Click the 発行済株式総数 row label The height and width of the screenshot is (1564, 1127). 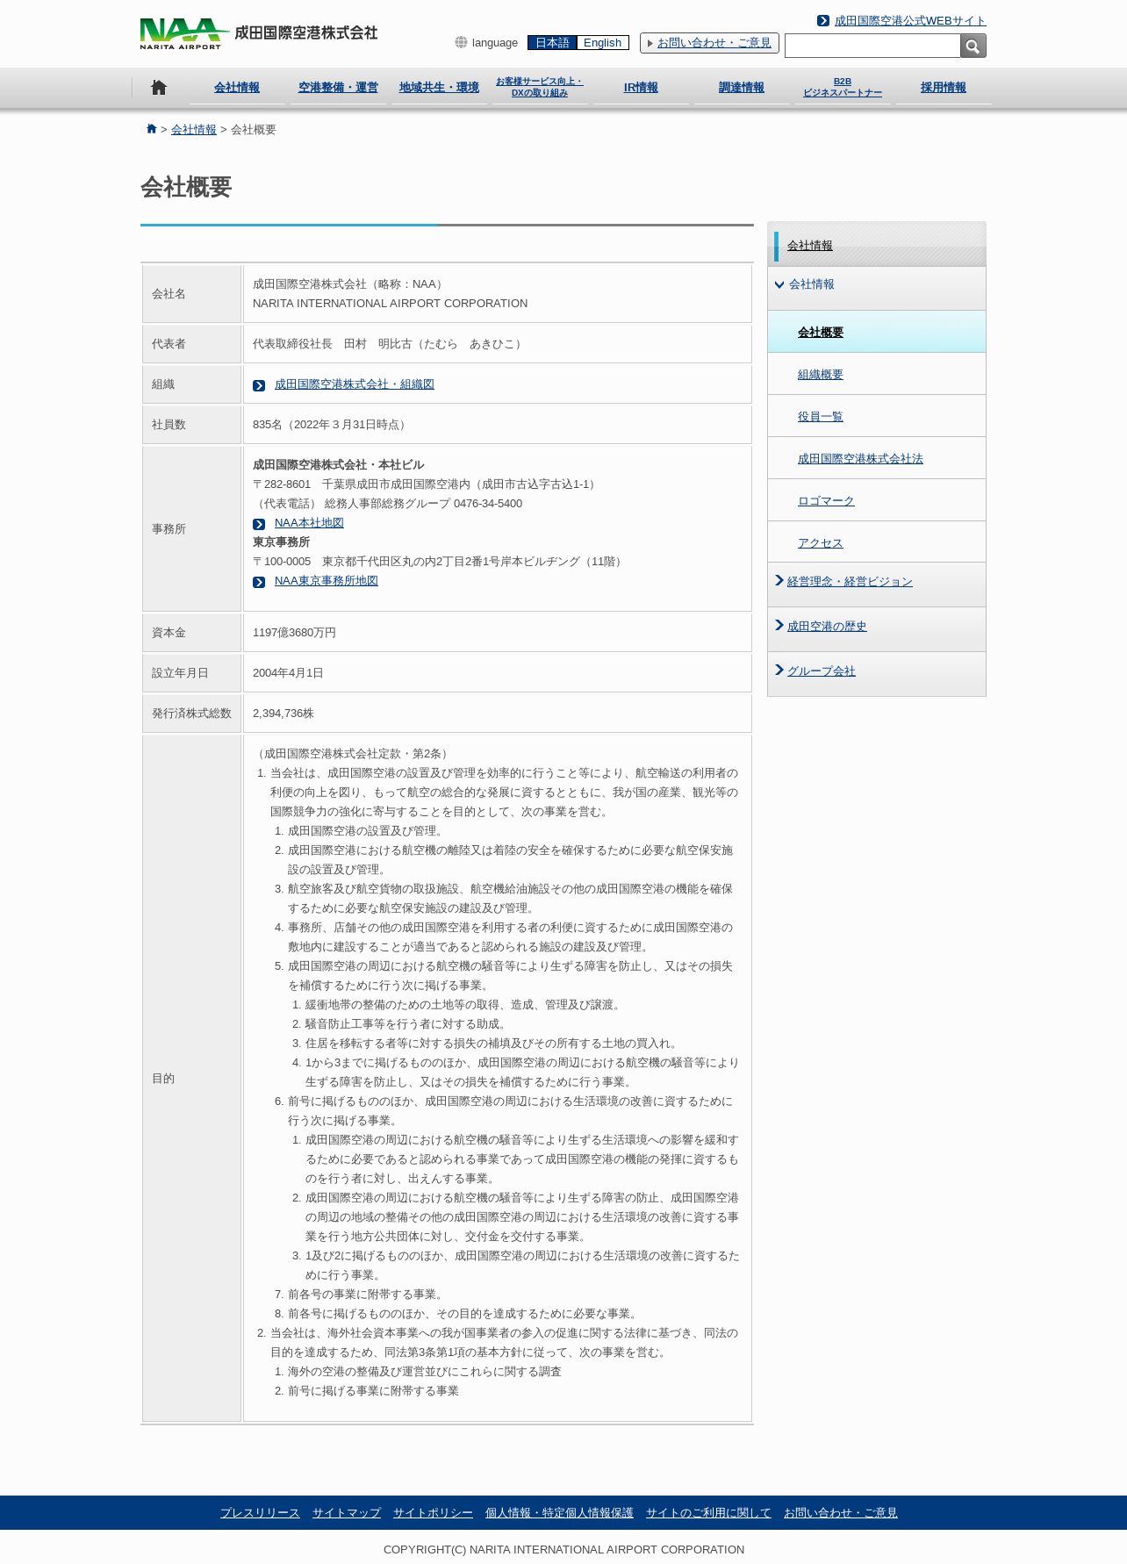tap(191, 714)
